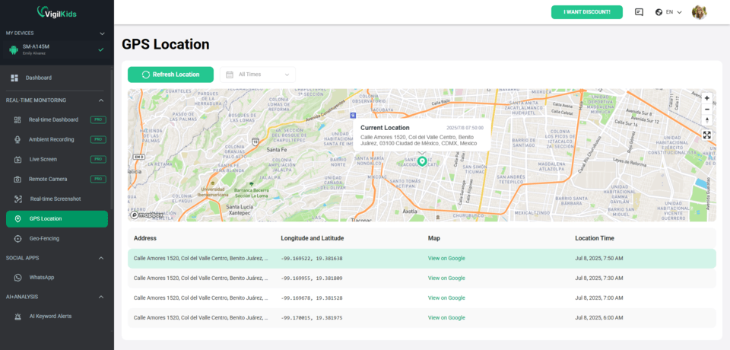
Task: Click the Android device icon for SM-A145M
Action: (14, 49)
